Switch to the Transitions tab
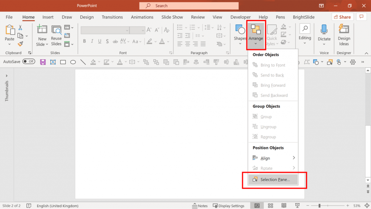This screenshot has height=209, width=371. point(112,17)
